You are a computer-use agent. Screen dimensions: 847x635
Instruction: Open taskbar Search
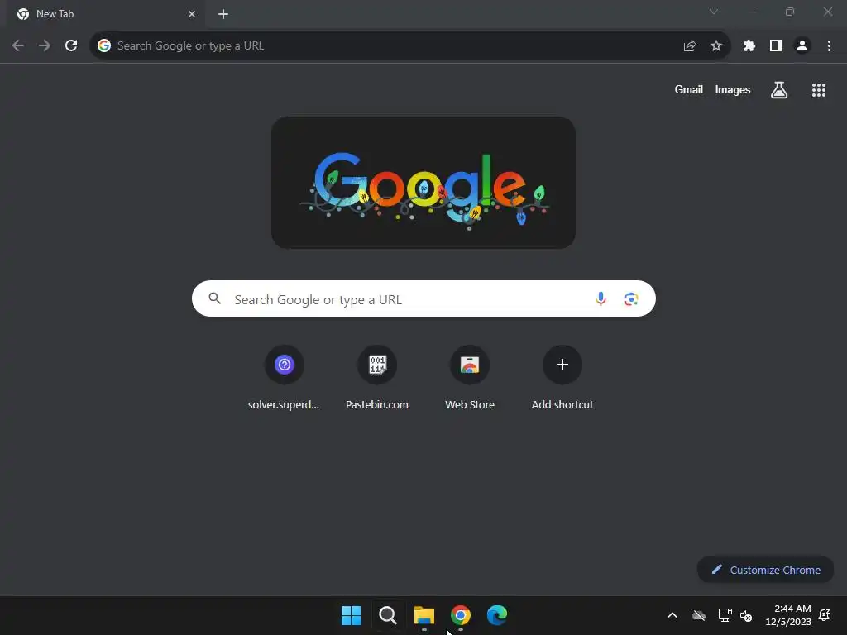388,615
